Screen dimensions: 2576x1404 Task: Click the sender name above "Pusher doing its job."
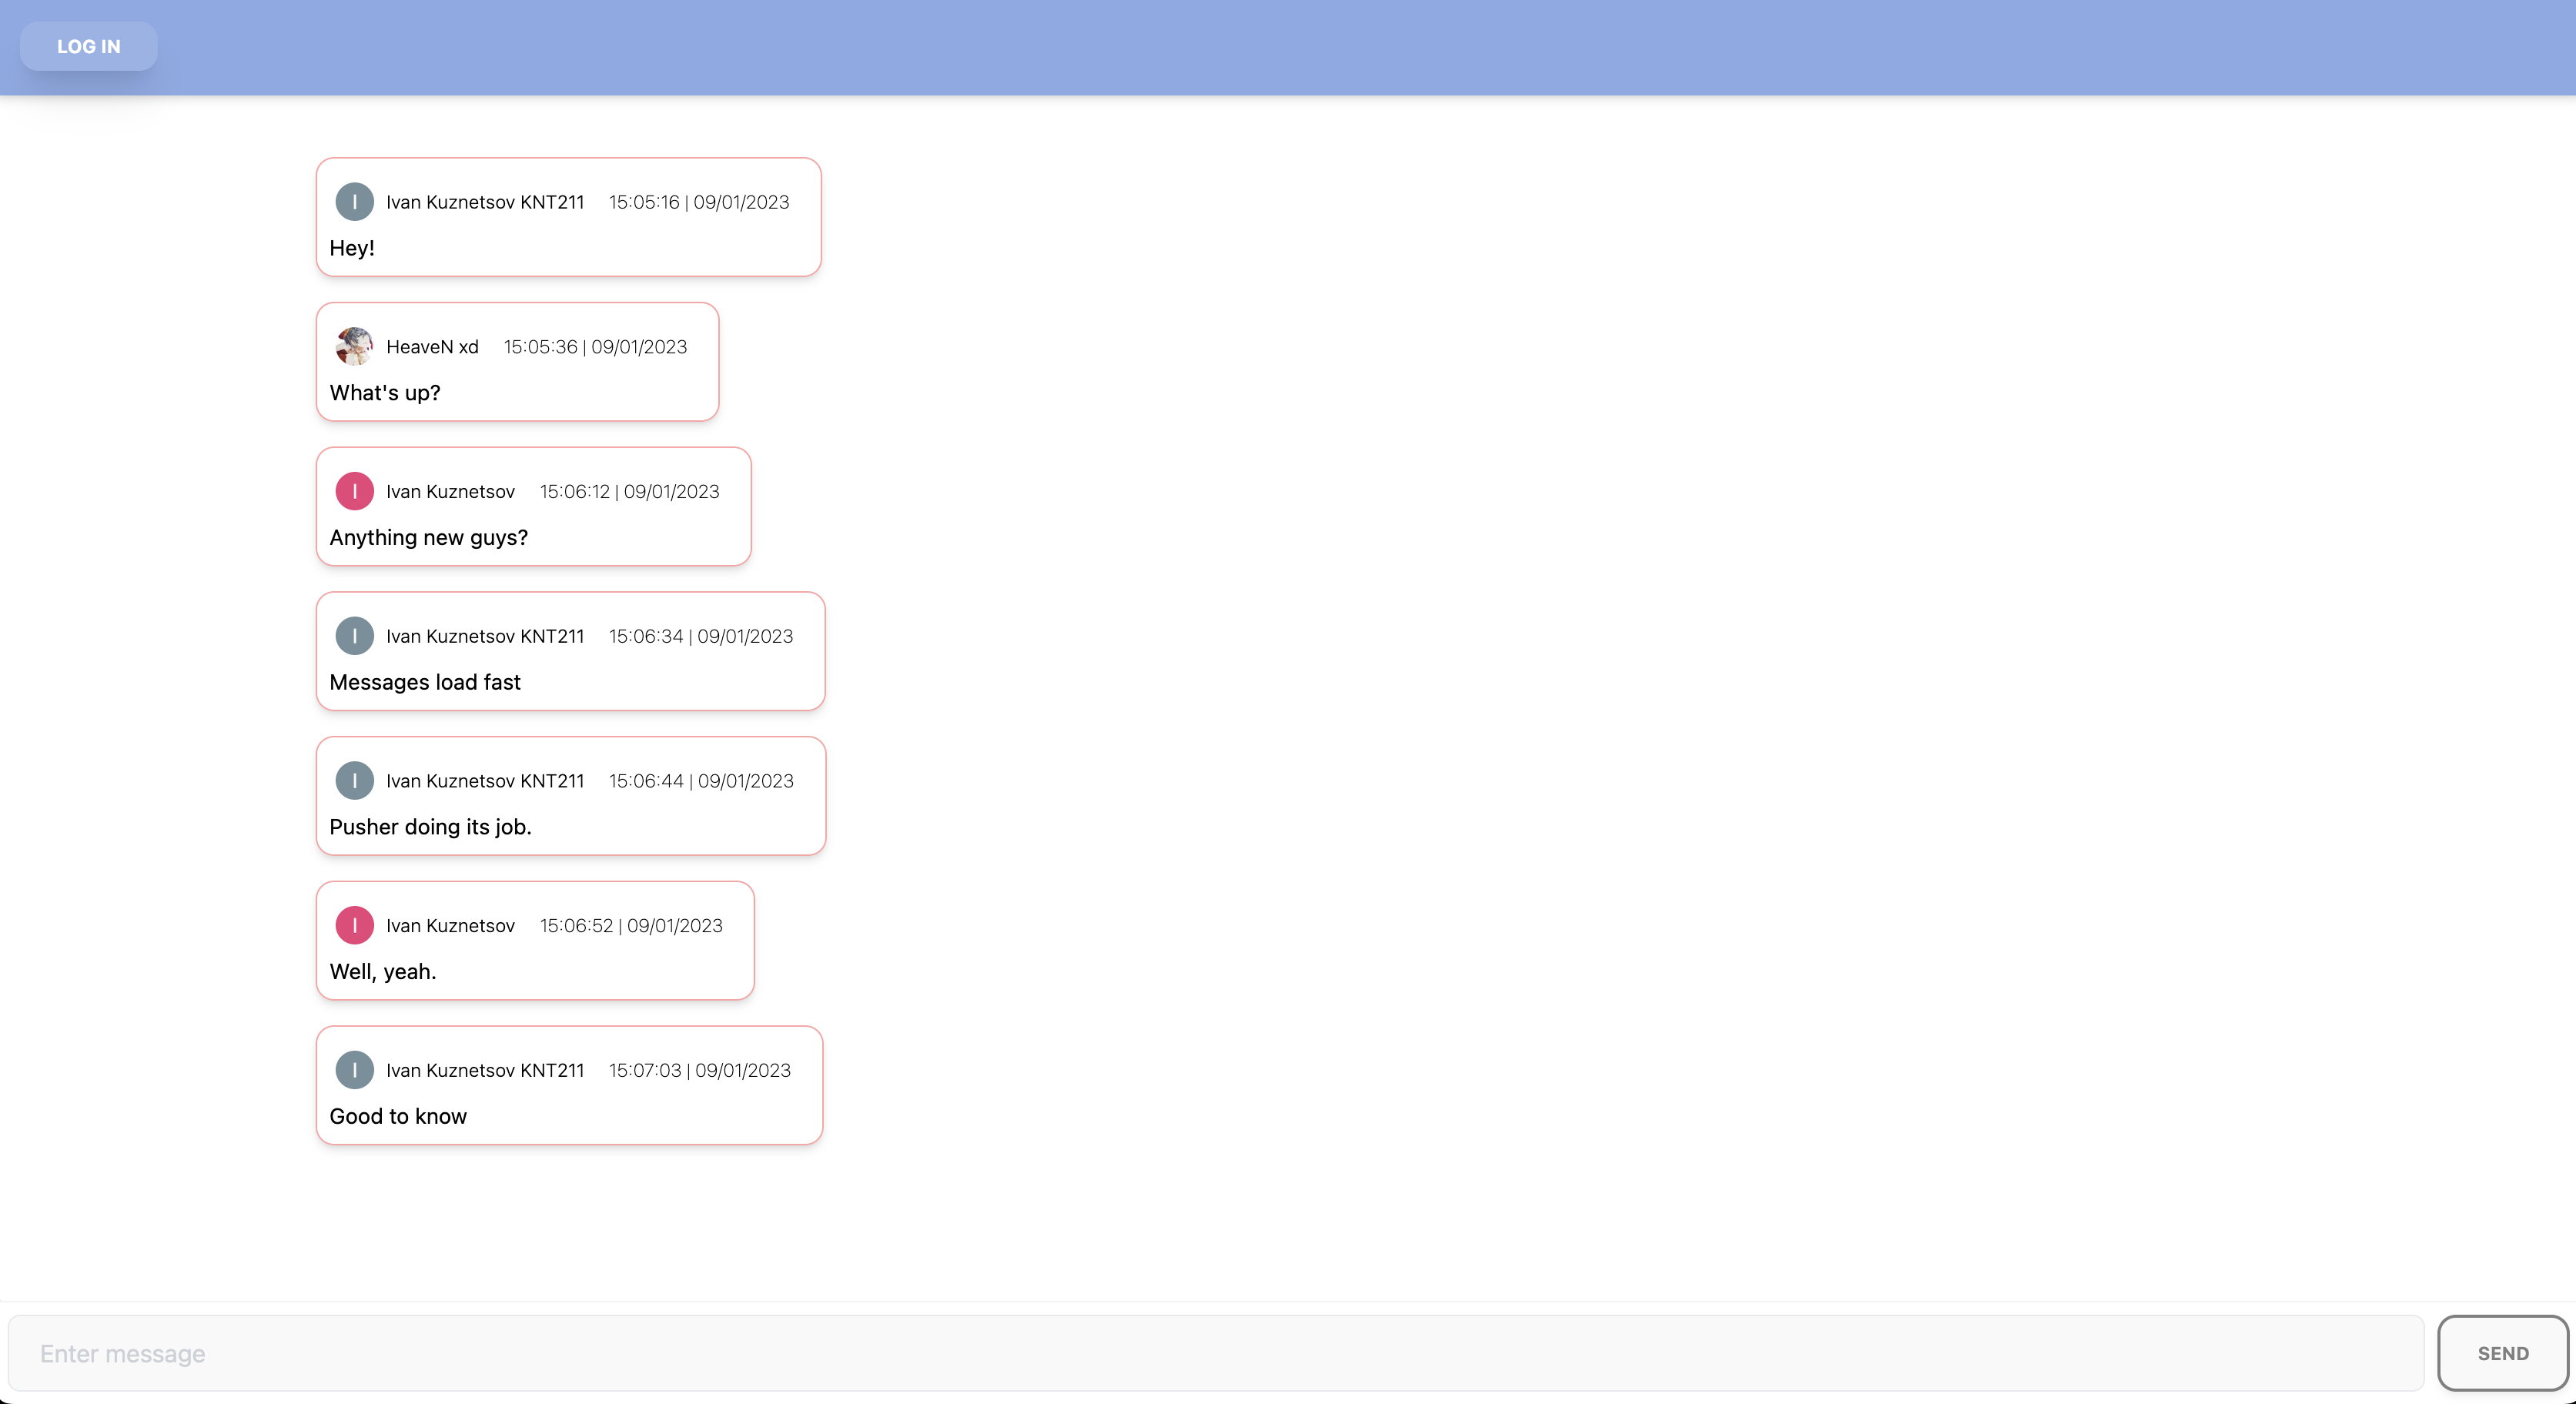click(485, 781)
